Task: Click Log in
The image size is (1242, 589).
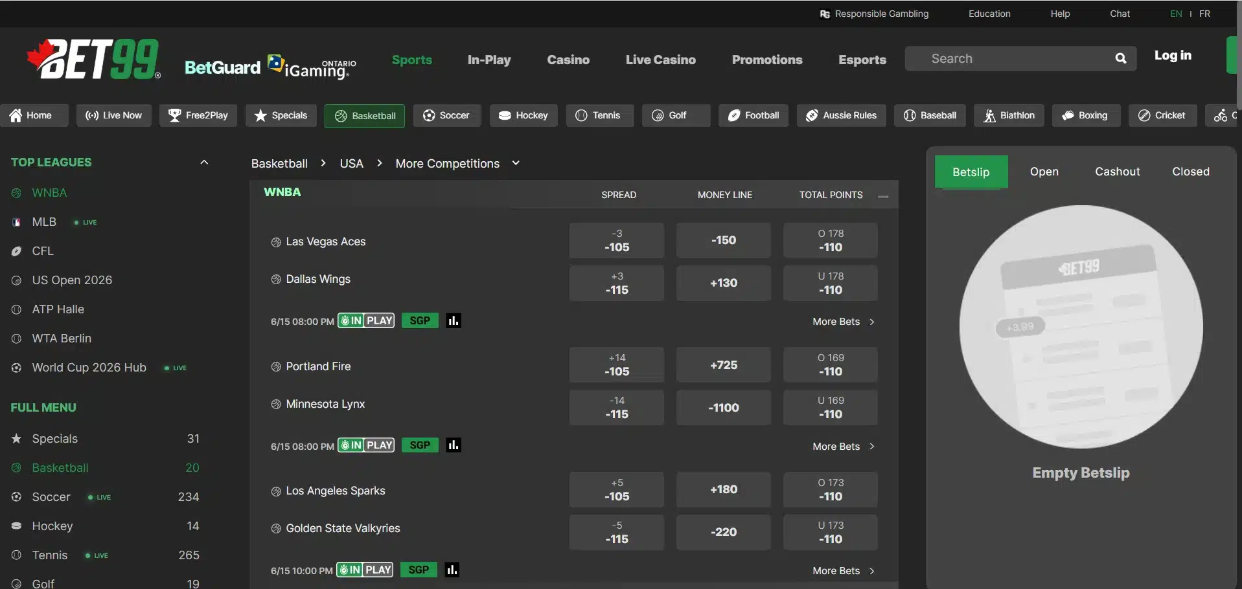Action: tap(1173, 56)
